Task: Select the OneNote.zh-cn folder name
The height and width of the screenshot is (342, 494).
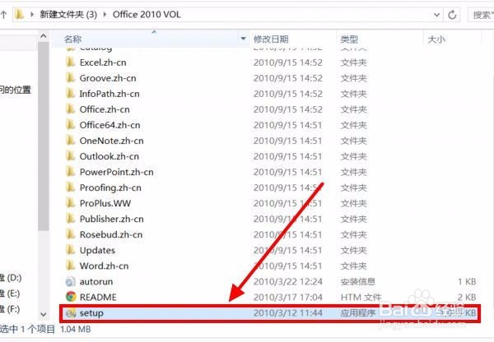Action: pyautogui.click(x=111, y=141)
